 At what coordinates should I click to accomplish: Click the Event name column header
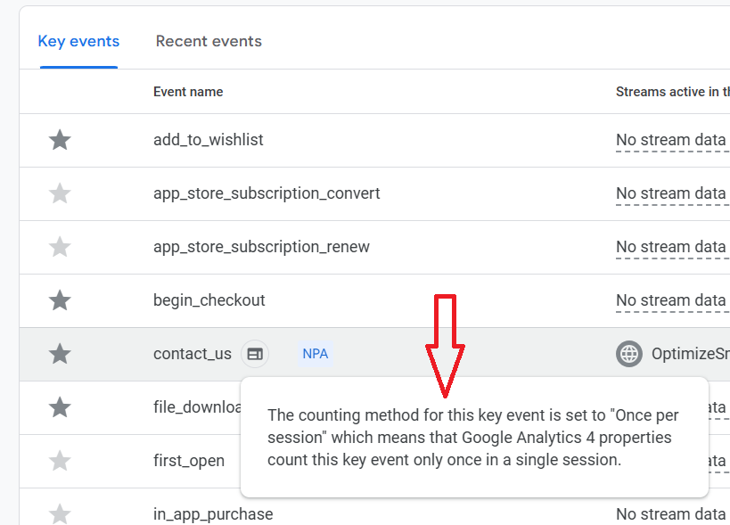coord(188,92)
